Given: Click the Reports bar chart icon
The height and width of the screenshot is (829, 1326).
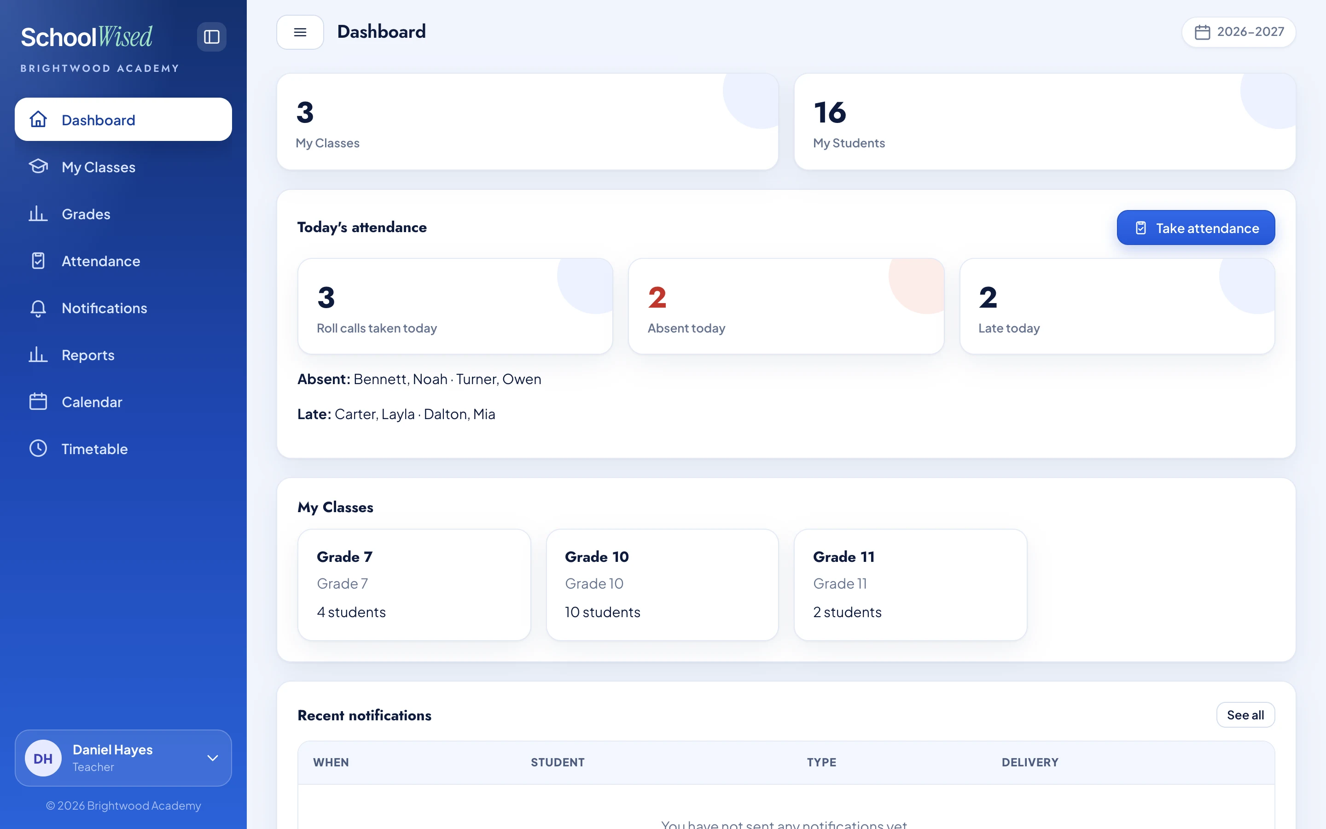Looking at the screenshot, I should click(x=38, y=355).
